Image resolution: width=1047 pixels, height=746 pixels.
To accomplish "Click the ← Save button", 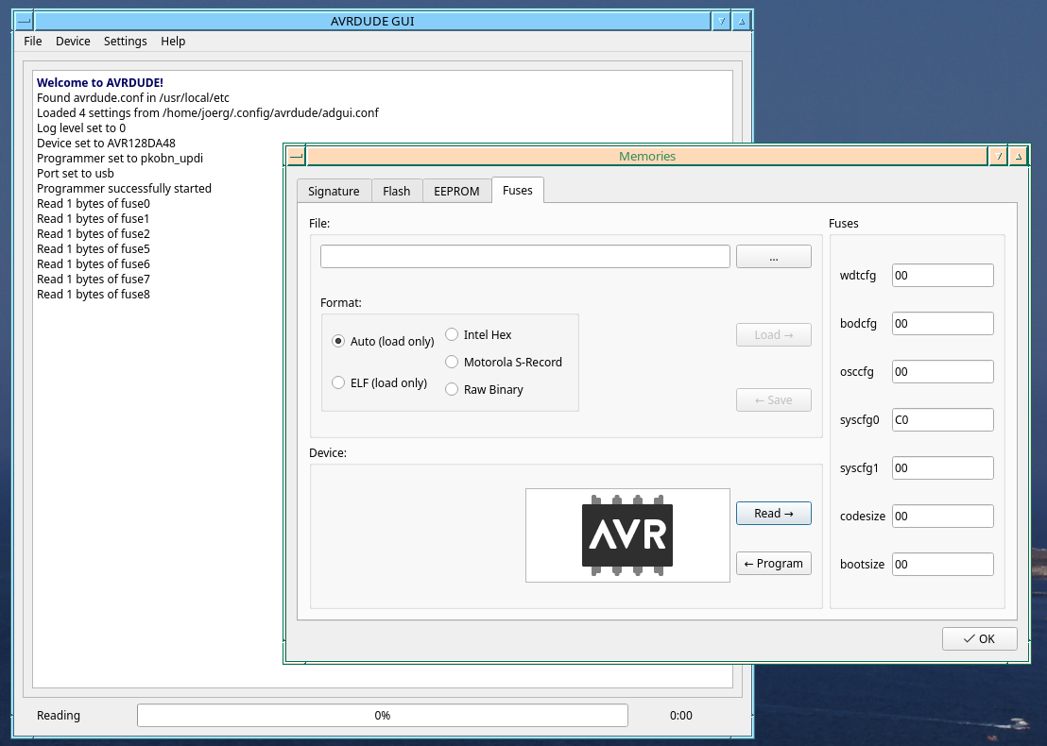I will tap(774, 400).
